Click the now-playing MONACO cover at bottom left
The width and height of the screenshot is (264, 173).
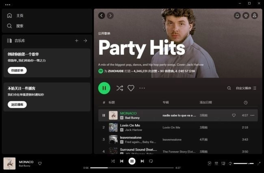pos(9,163)
